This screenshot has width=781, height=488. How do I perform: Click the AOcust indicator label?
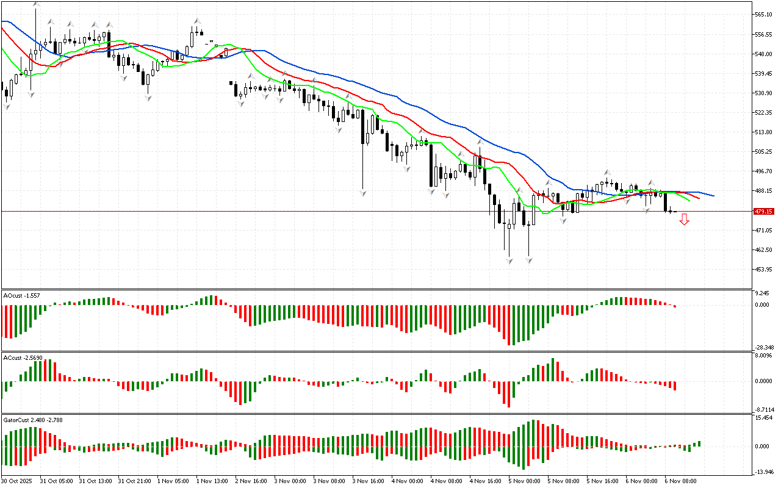click(x=22, y=295)
